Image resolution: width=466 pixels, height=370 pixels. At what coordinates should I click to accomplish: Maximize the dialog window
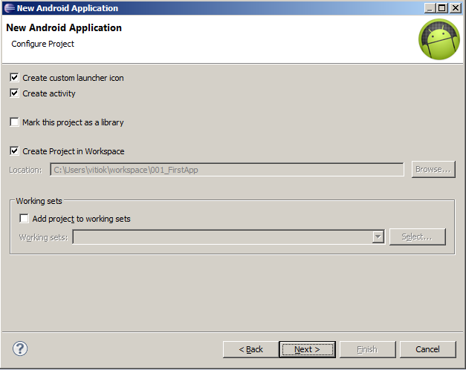[442, 8]
